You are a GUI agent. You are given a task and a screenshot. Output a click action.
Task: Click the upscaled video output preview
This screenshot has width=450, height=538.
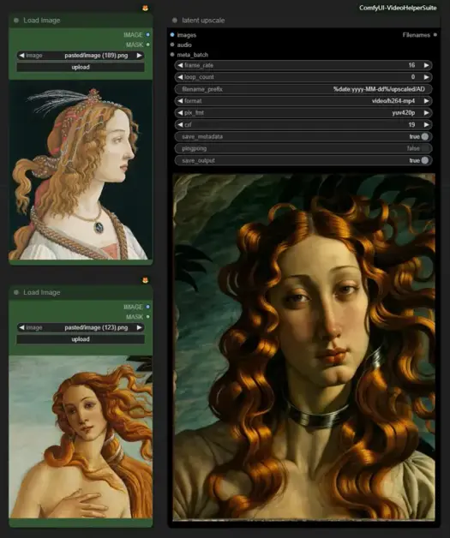(303, 347)
